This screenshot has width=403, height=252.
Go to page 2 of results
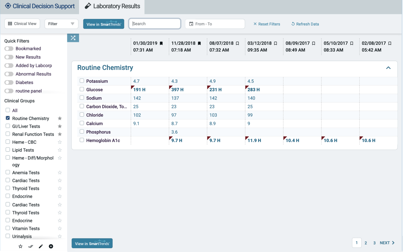[x=366, y=243]
